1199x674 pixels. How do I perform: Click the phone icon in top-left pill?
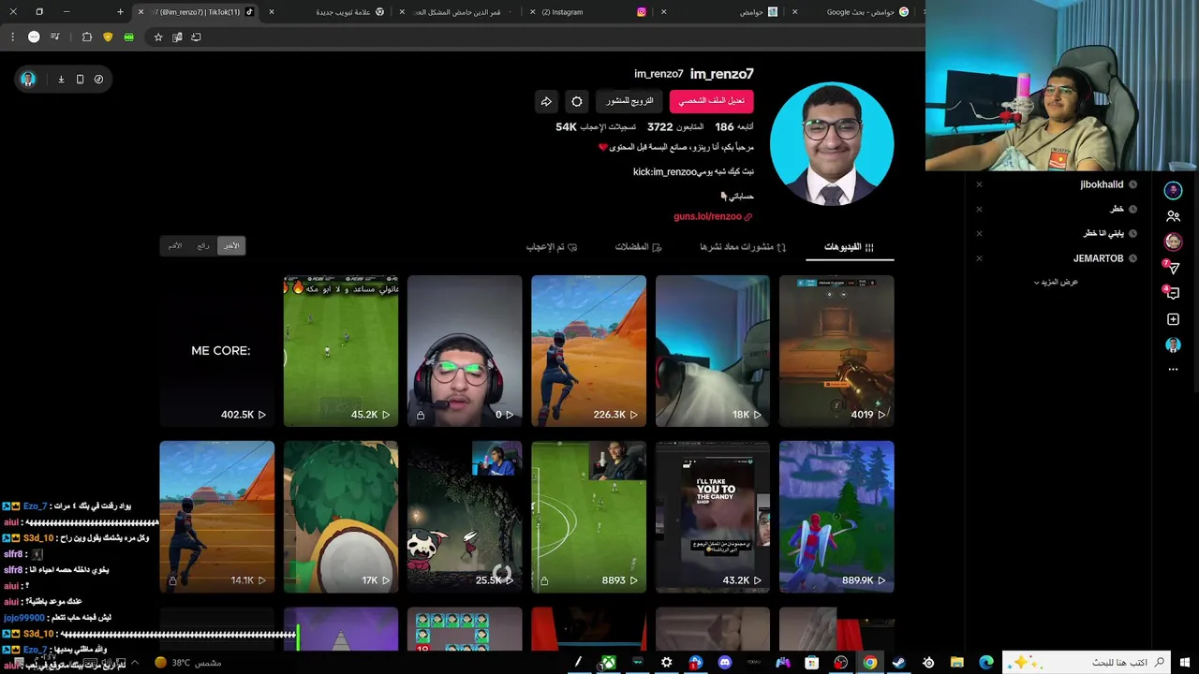click(x=80, y=80)
